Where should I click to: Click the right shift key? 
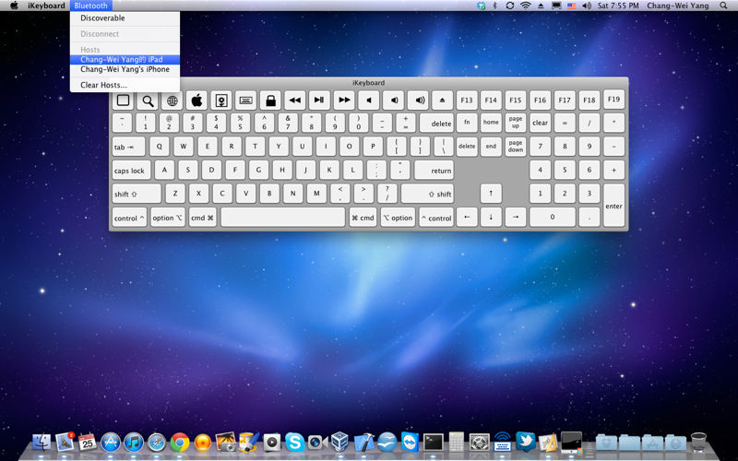tap(427, 194)
